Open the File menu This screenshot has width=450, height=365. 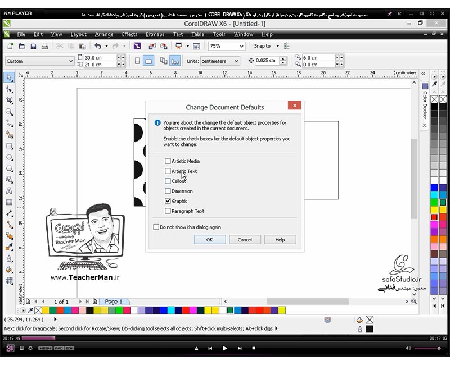21,34
